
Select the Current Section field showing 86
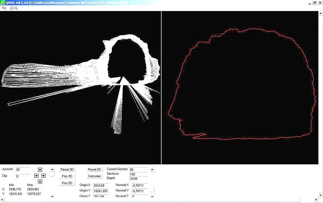pyautogui.click(x=138, y=170)
